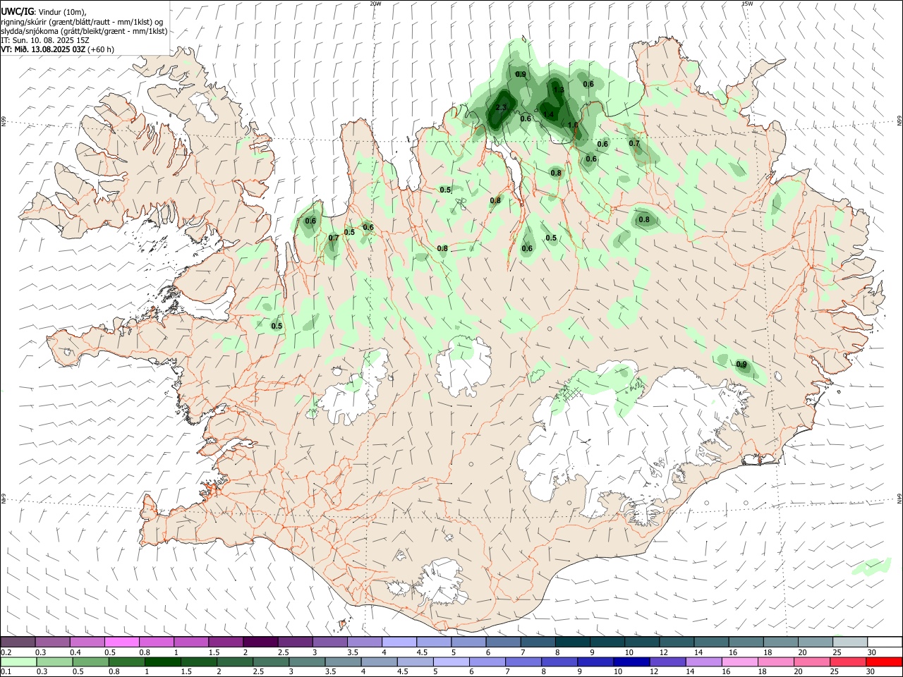903x677 pixels.
Task: Click the '15W' longitude label at the top
Action: [747, 4]
